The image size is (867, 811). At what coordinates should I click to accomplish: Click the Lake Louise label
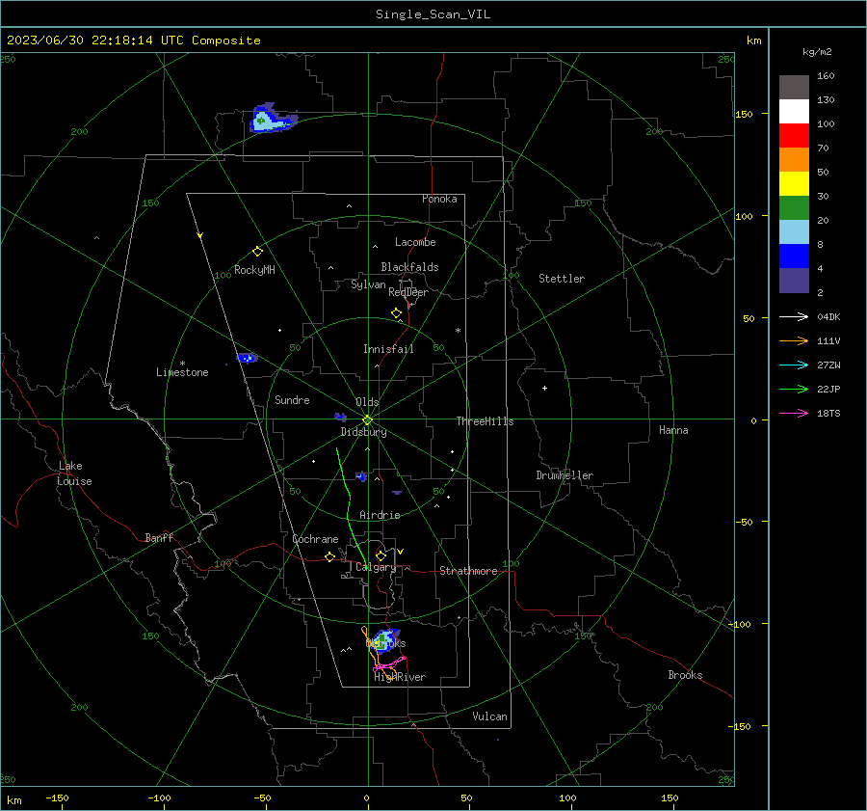(74, 473)
